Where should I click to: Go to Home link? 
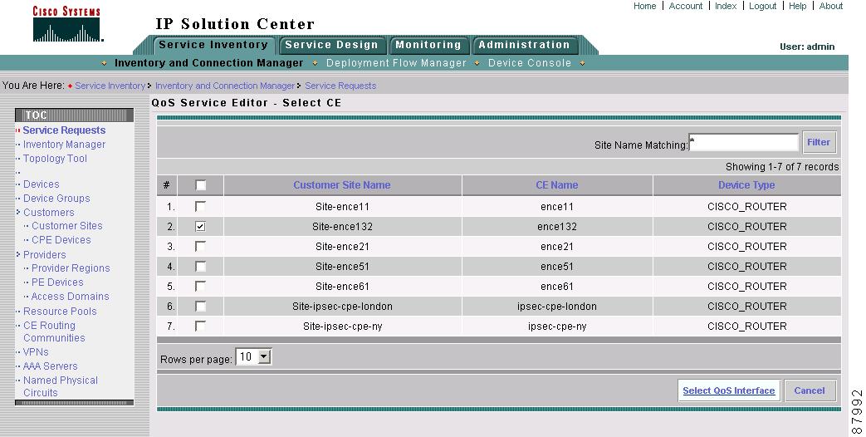(644, 6)
